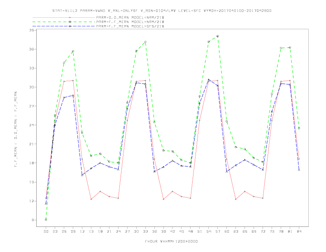
Task: Click x-axis forecast hour label 03
Action: tap(55, 231)
